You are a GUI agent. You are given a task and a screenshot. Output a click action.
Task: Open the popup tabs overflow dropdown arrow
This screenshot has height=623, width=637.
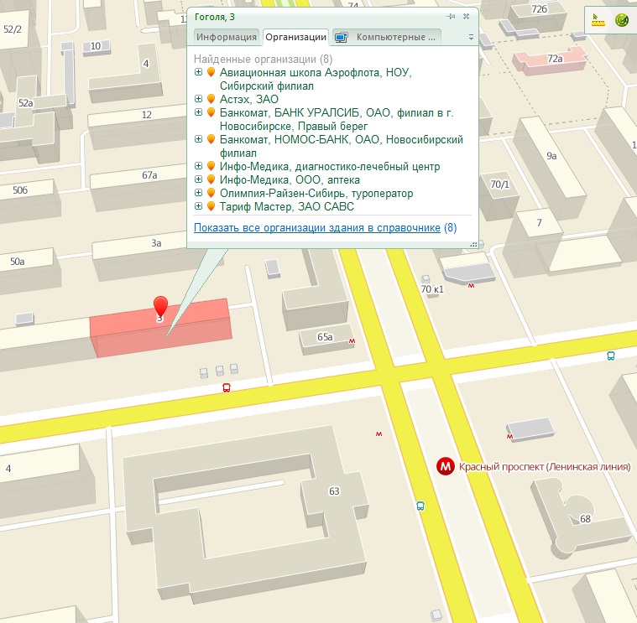pyautogui.click(x=471, y=38)
